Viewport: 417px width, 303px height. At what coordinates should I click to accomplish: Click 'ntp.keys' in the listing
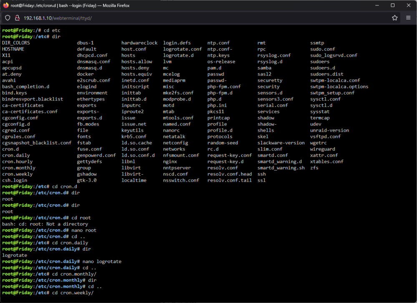coord(219,55)
